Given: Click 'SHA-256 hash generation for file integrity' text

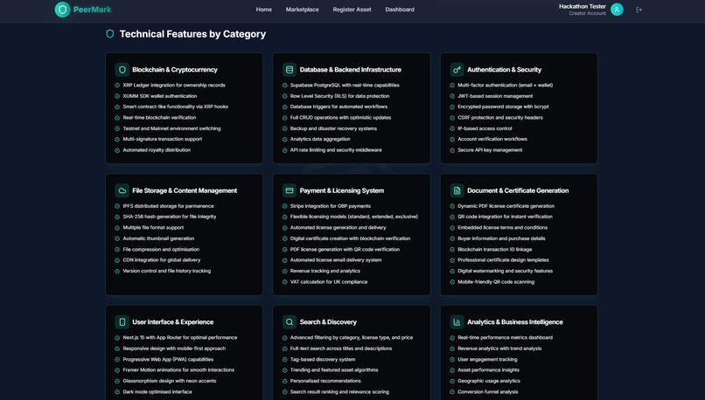Looking at the screenshot, I should 170,217.
